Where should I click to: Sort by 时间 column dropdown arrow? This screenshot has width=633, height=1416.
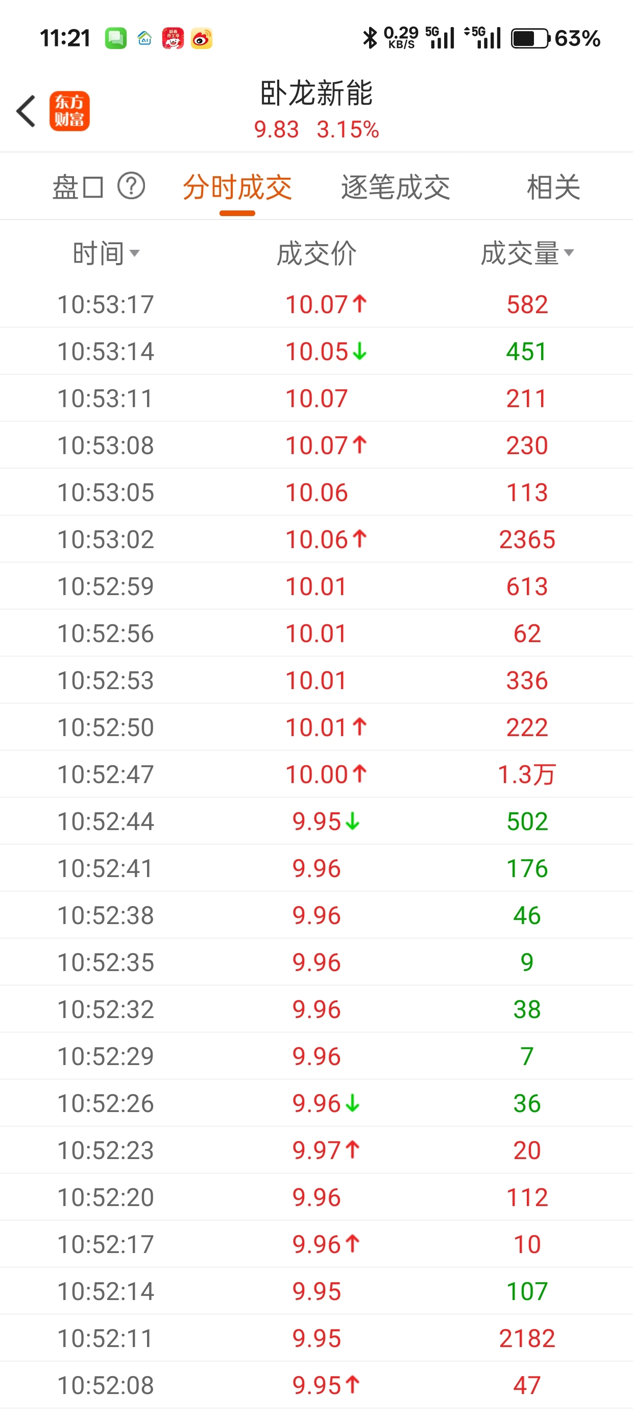[x=135, y=253]
